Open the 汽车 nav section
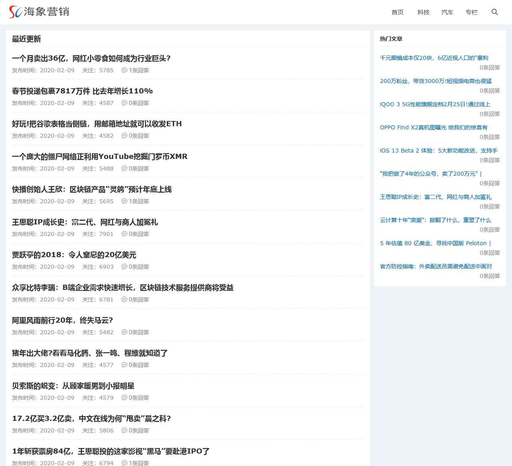This screenshot has height=466, width=512. (x=448, y=12)
